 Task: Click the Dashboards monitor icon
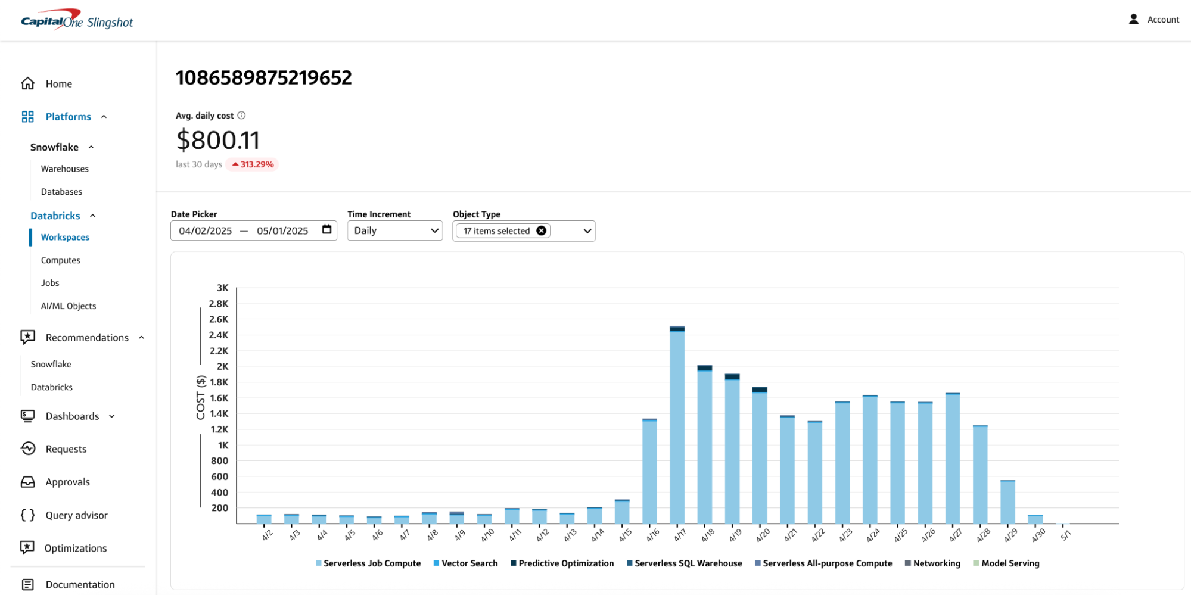click(28, 416)
